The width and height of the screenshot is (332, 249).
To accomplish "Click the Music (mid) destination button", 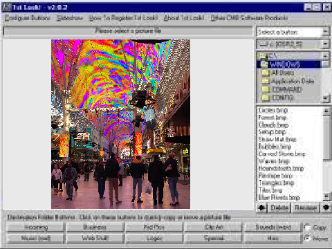I will pos(35,238).
